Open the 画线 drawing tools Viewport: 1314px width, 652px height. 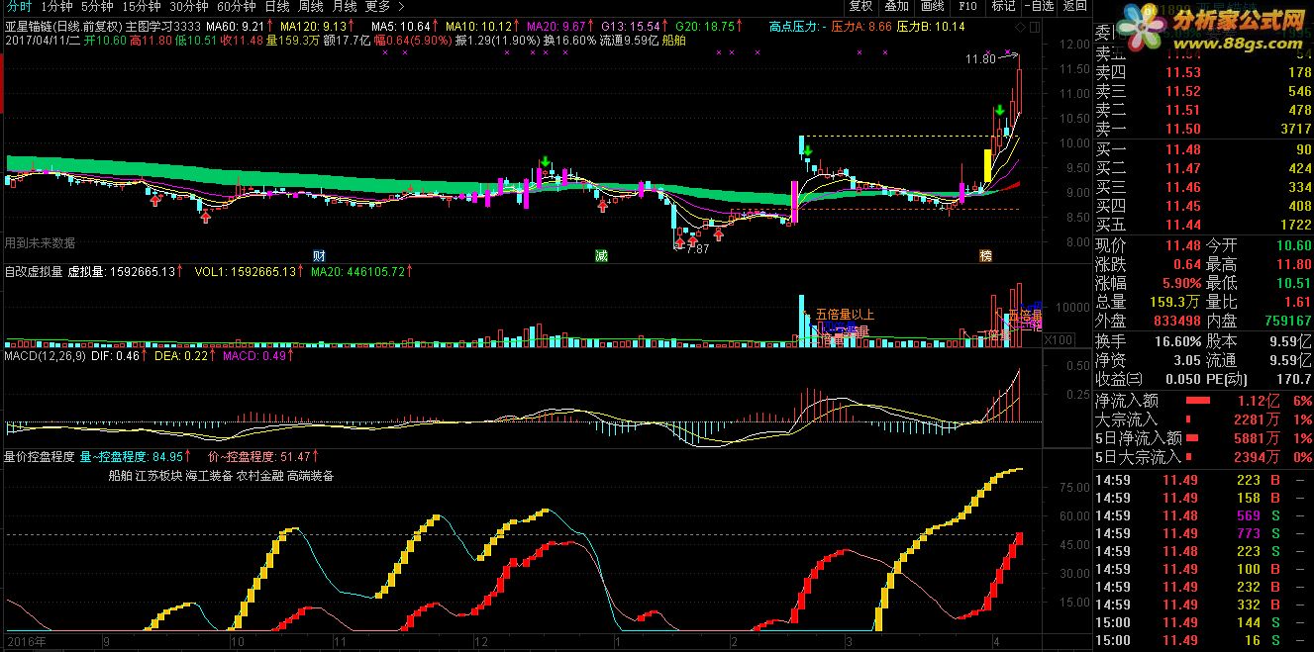click(x=933, y=6)
